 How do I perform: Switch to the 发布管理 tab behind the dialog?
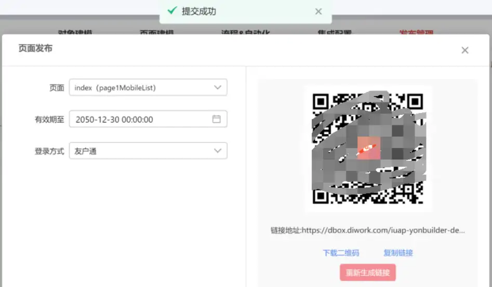[416, 32]
